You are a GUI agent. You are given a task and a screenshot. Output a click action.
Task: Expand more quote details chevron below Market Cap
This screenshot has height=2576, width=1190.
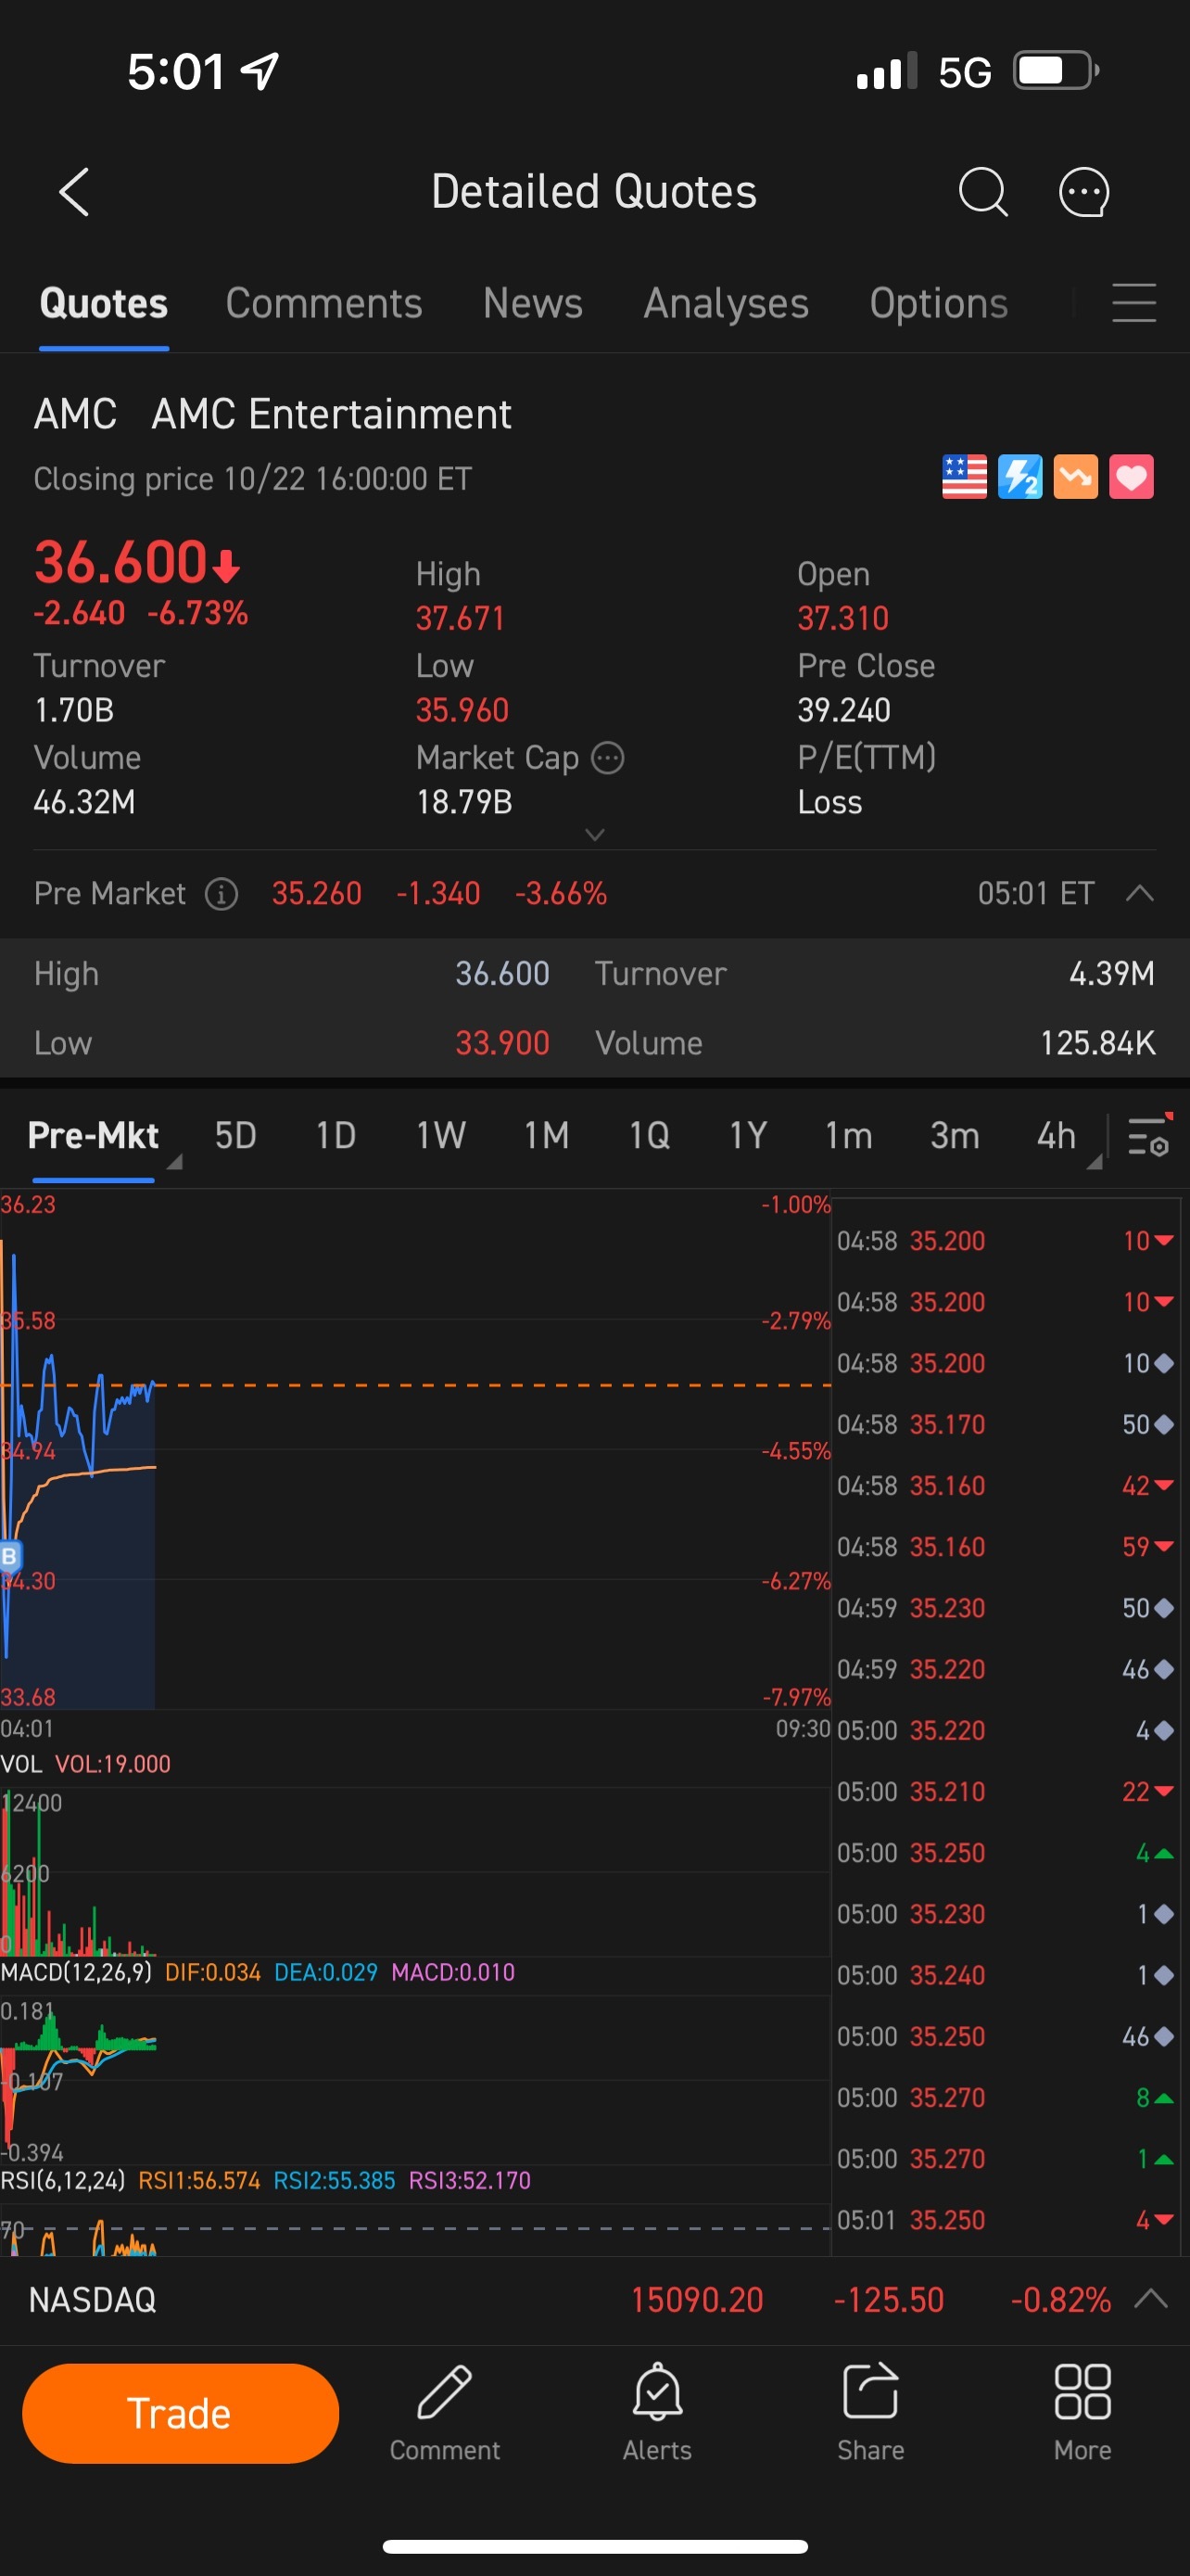point(594,834)
